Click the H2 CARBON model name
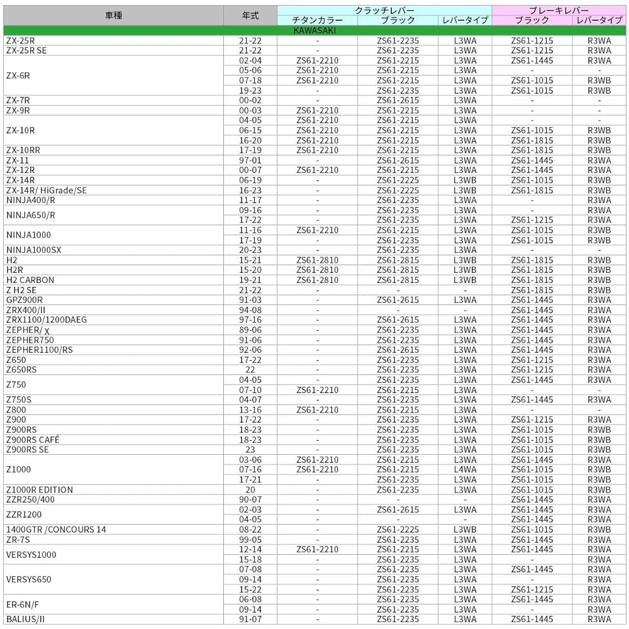The image size is (629, 629). (30, 280)
